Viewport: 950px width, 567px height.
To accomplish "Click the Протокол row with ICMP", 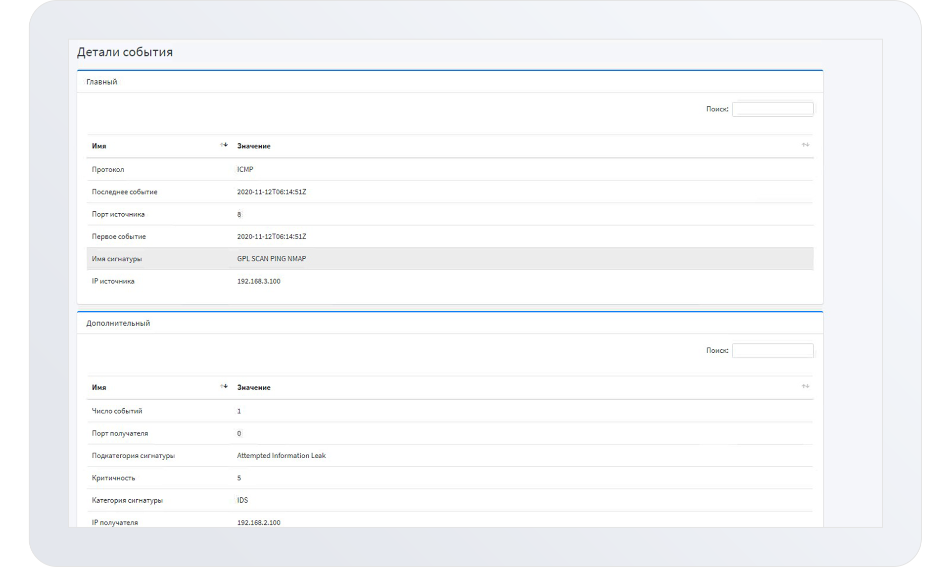I will [245, 169].
